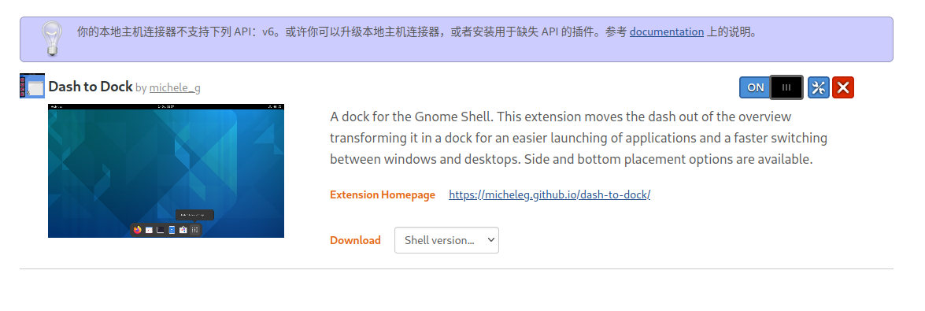This screenshot has width=925, height=311.
Task: Click app grid icon in preview dock
Action: (194, 230)
